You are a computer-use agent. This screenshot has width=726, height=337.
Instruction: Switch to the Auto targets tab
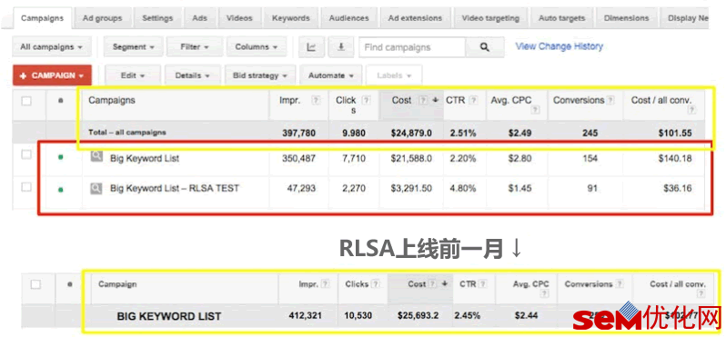pos(561,18)
